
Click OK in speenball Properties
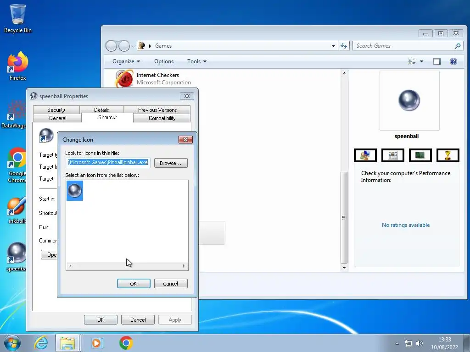click(x=101, y=319)
